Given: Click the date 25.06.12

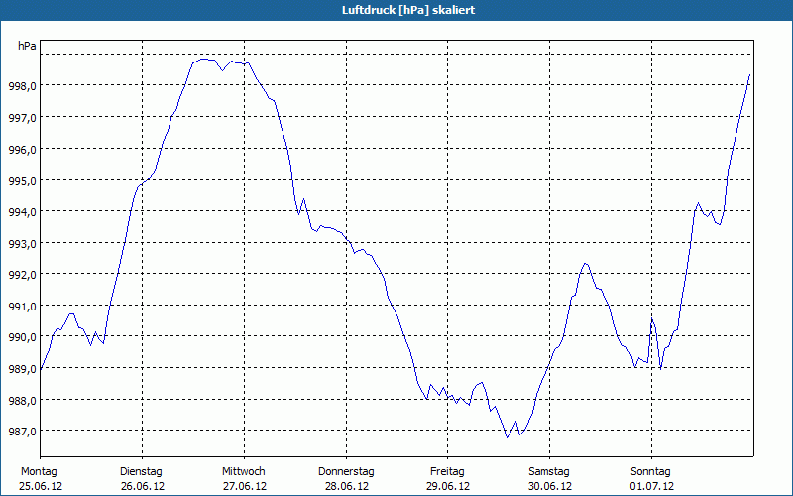Looking at the screenshot, I should pyautogui.click(x=41, y=486).
